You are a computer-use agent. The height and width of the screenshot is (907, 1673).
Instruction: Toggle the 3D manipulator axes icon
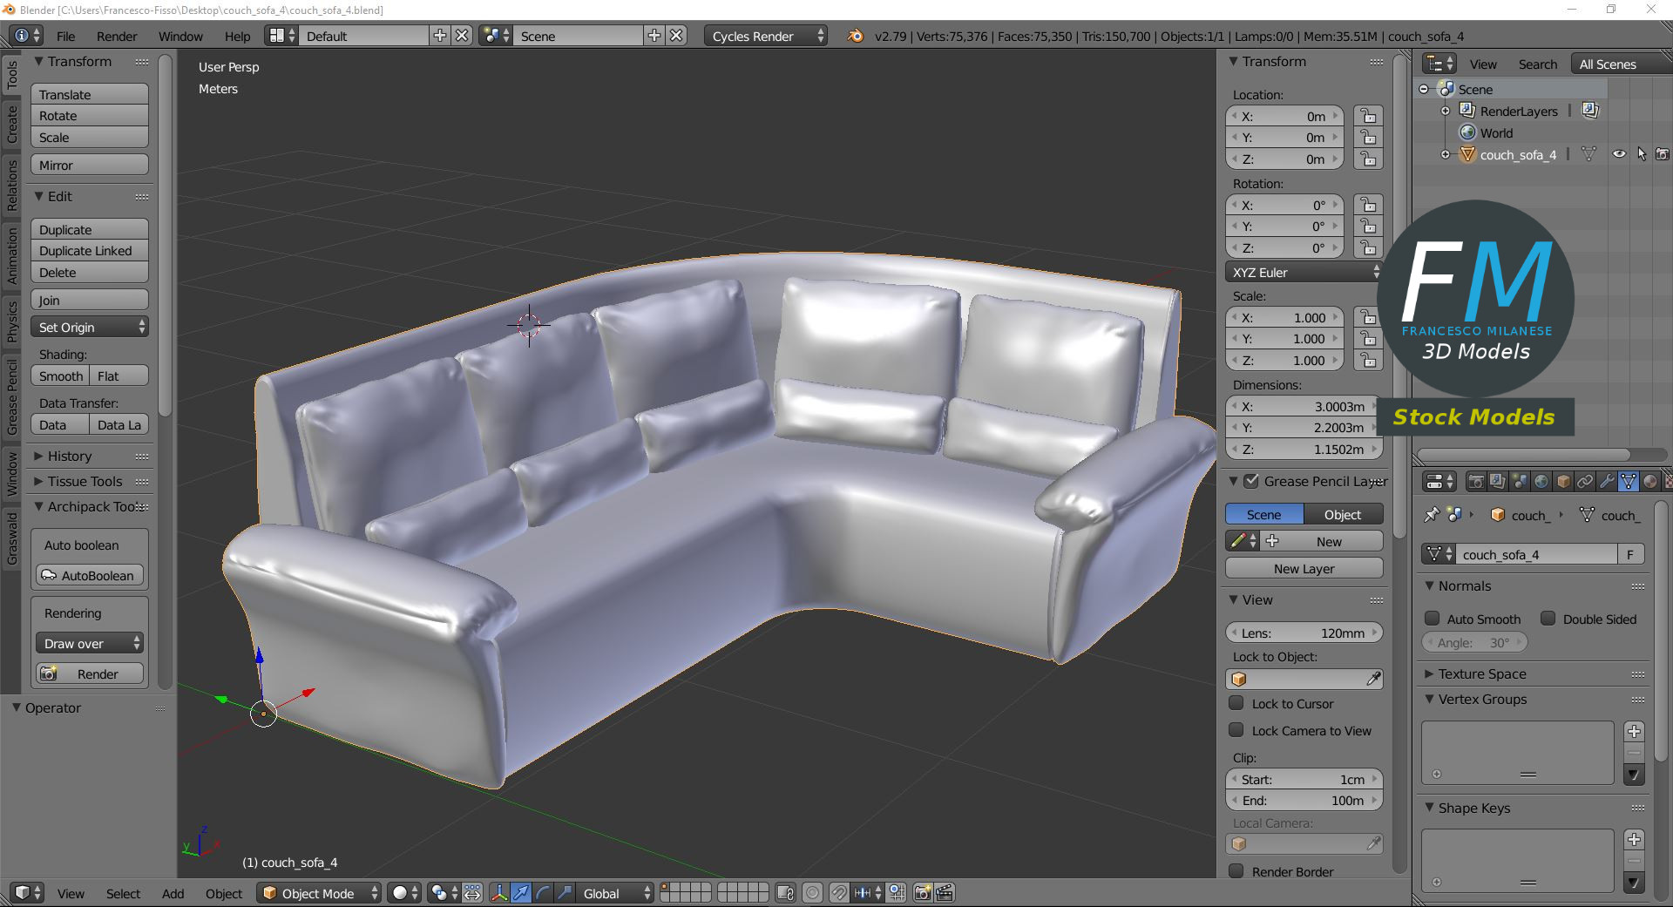[x=499, y=893]
